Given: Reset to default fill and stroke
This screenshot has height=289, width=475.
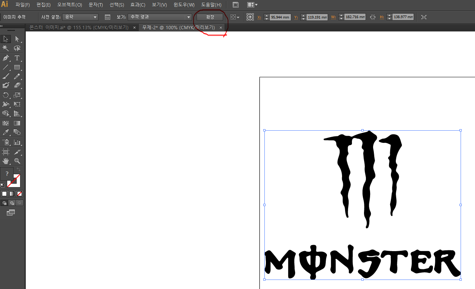Looking at the screenshot, I should (x=2, y=185).
